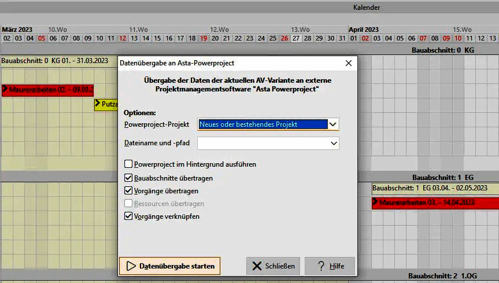Click the 10.Wo week label
The image size is (499, 283).
pyautogui.click(x=57, y=30)
